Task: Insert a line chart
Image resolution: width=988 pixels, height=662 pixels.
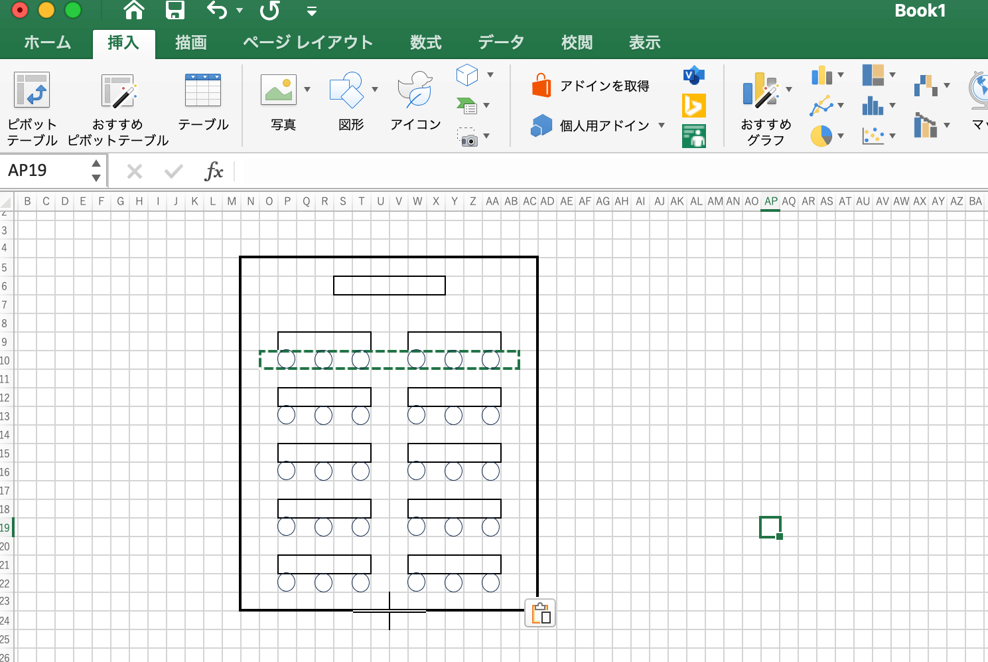Action: (821, 106)
